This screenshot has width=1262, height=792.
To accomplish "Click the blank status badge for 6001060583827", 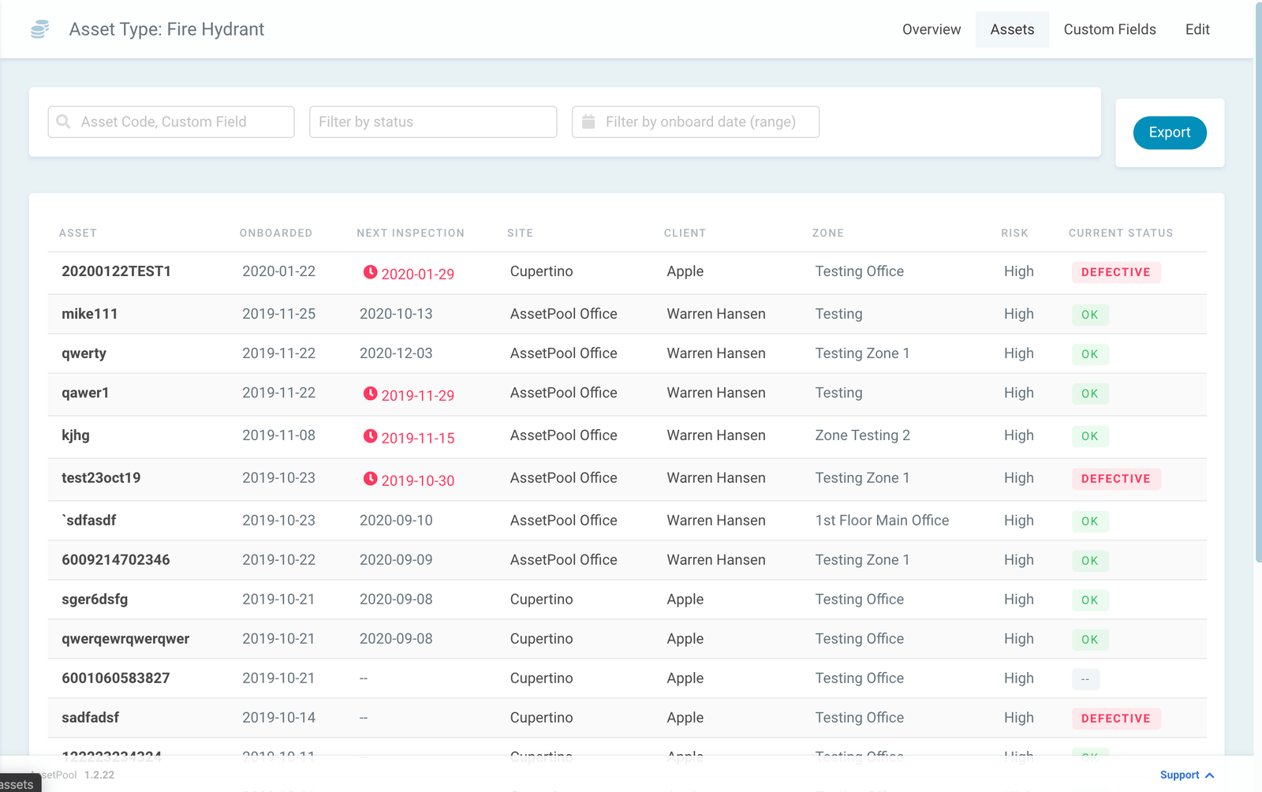I will click(x=1085, y=679).
